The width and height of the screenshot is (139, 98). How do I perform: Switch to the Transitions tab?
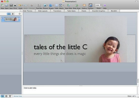pos(57,11)
